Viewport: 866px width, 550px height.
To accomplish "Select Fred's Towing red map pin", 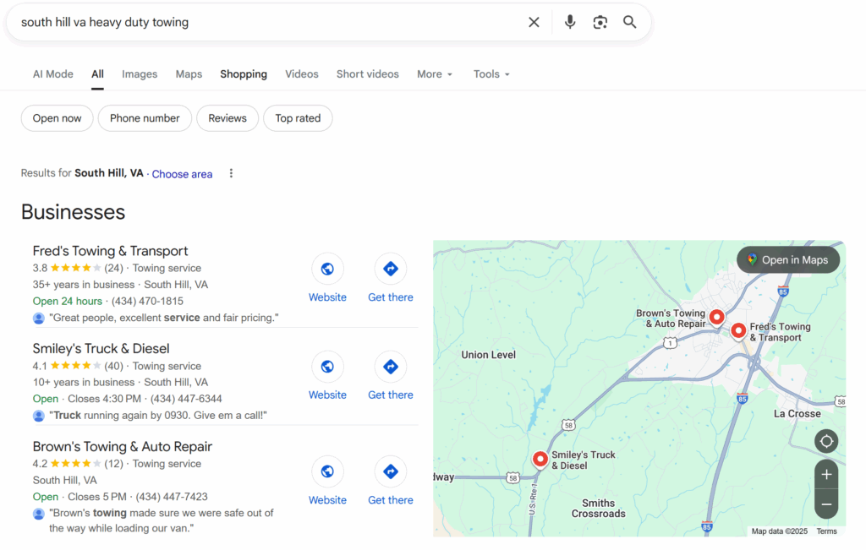I will click(738, 331).
